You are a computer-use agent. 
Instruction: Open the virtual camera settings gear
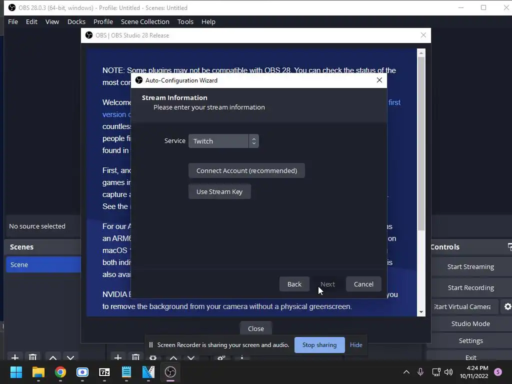pyautogui.click(x=507, y=306)
